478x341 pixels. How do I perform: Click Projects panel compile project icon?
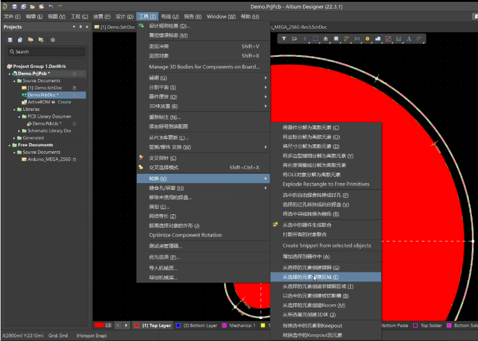[x=20, y=40]
